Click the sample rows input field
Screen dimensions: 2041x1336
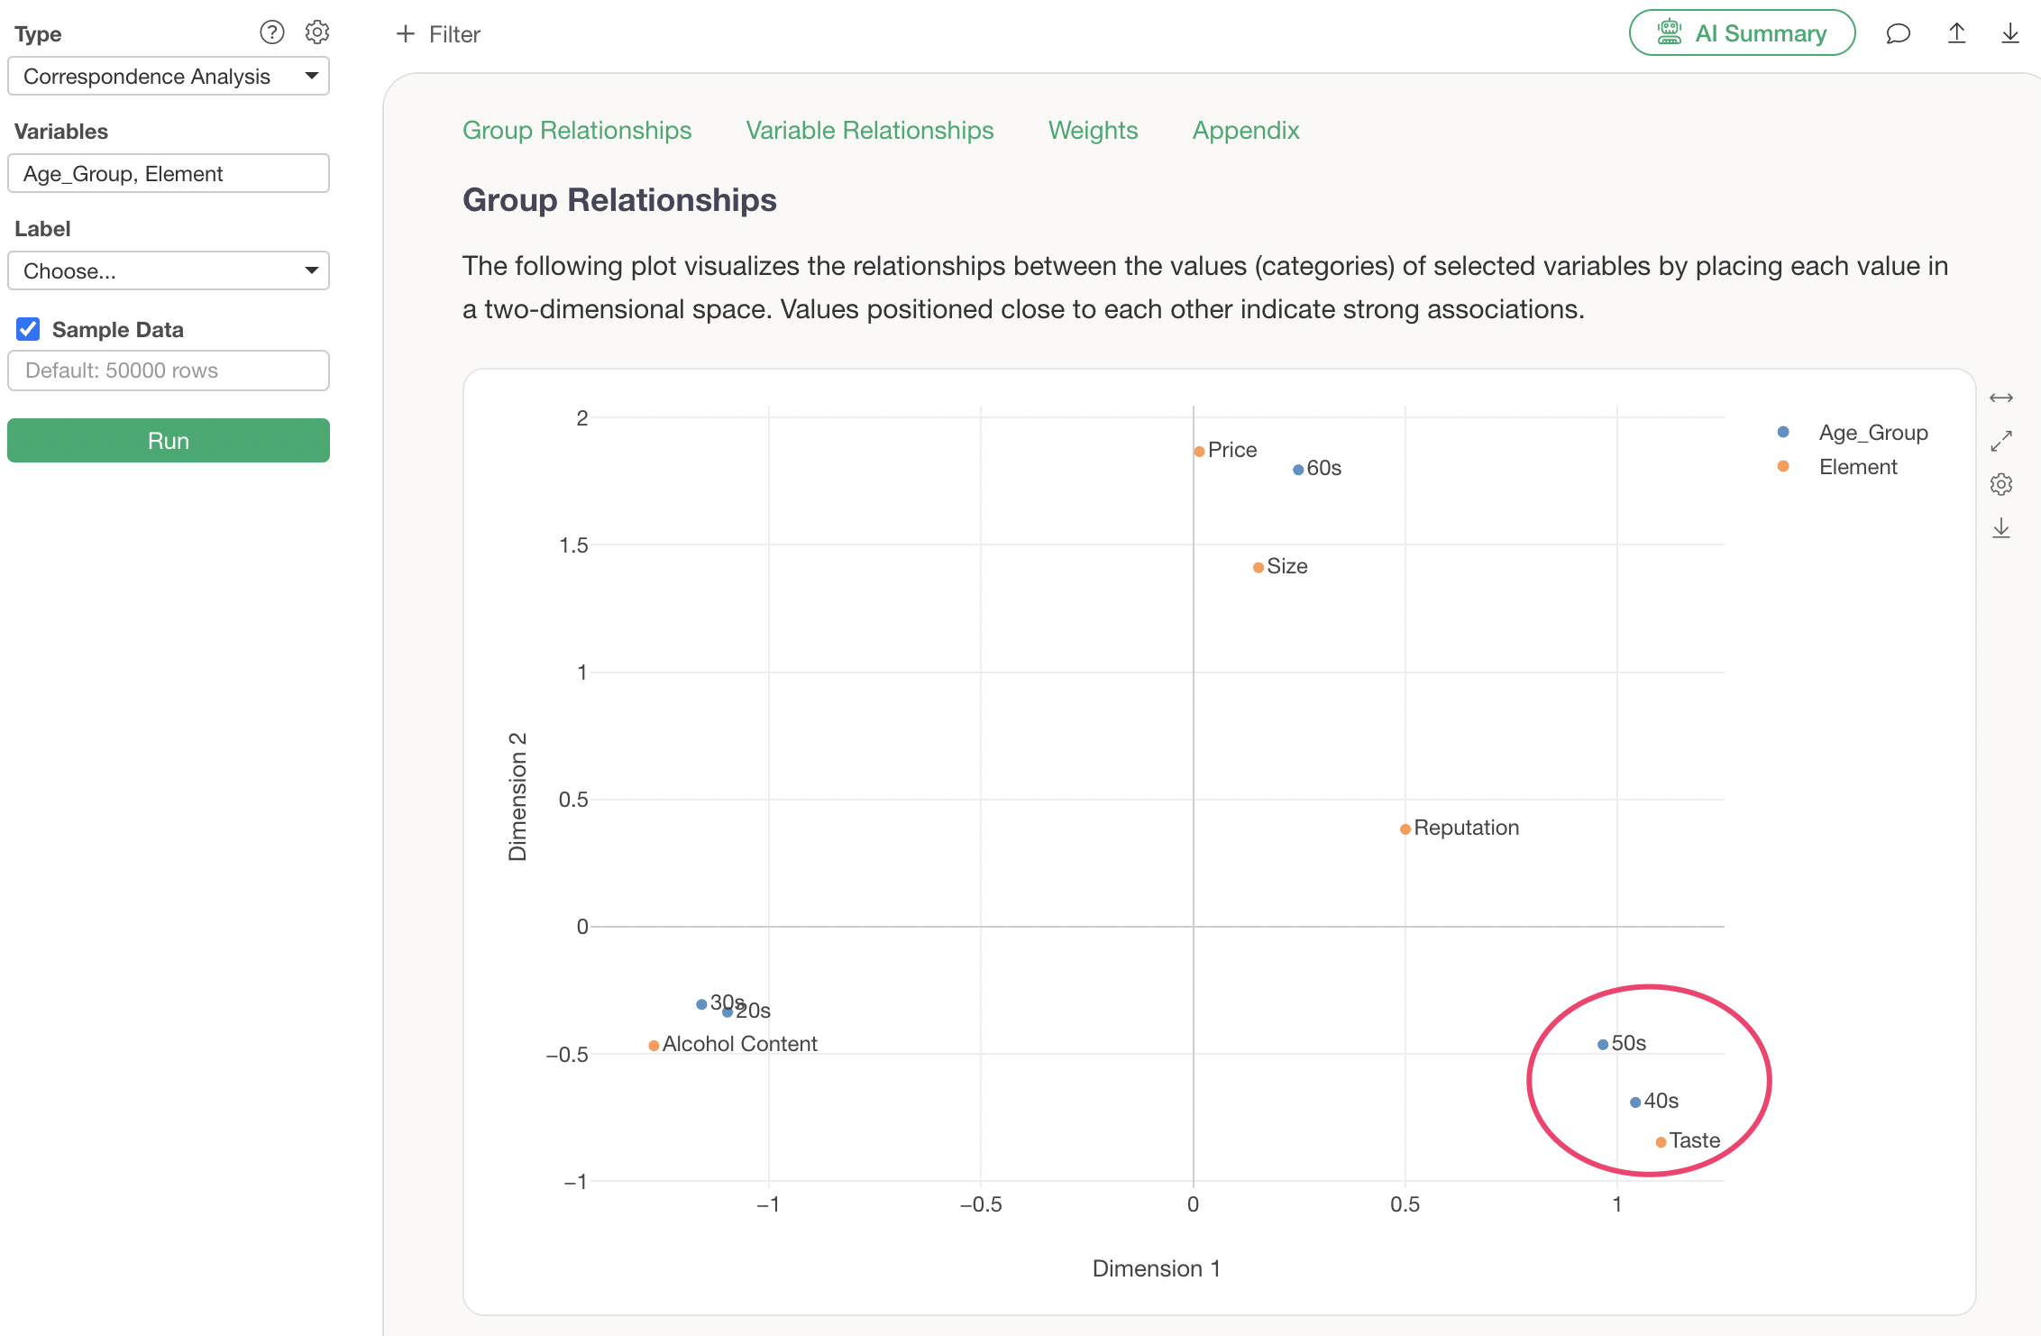pos(169,371)
